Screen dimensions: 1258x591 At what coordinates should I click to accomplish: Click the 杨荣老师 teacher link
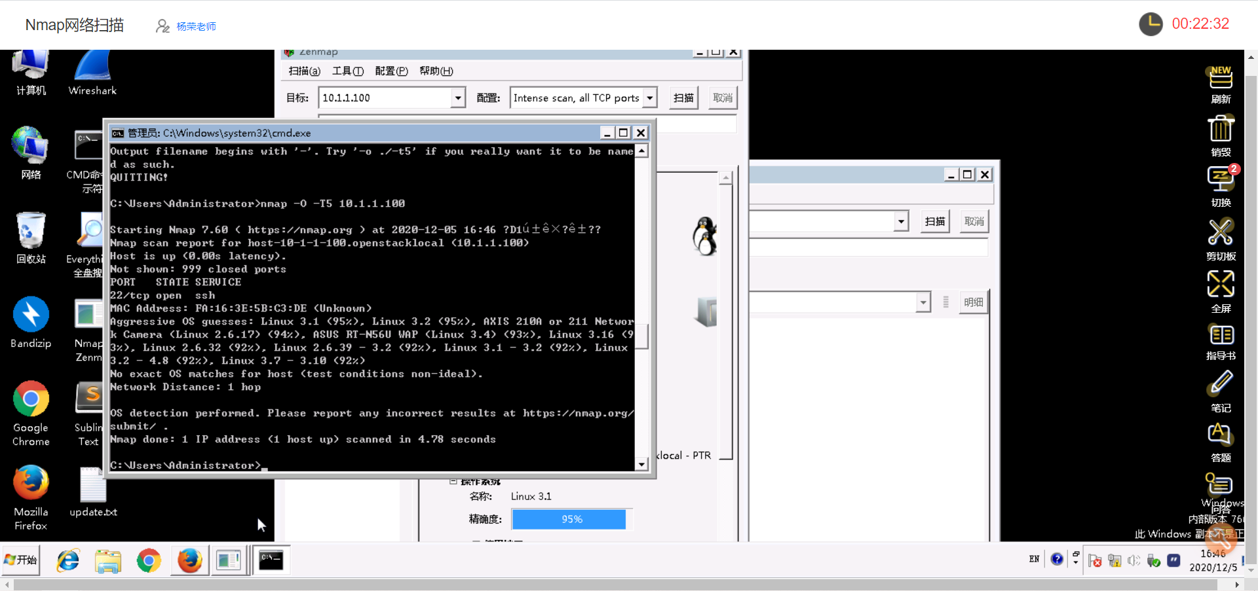(196, 26)
